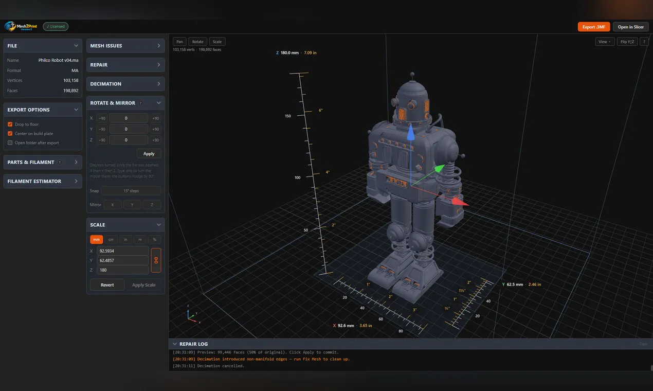Click the red X-axis gizmo arrow
653x391 pixels.
[x=461, y=202]
